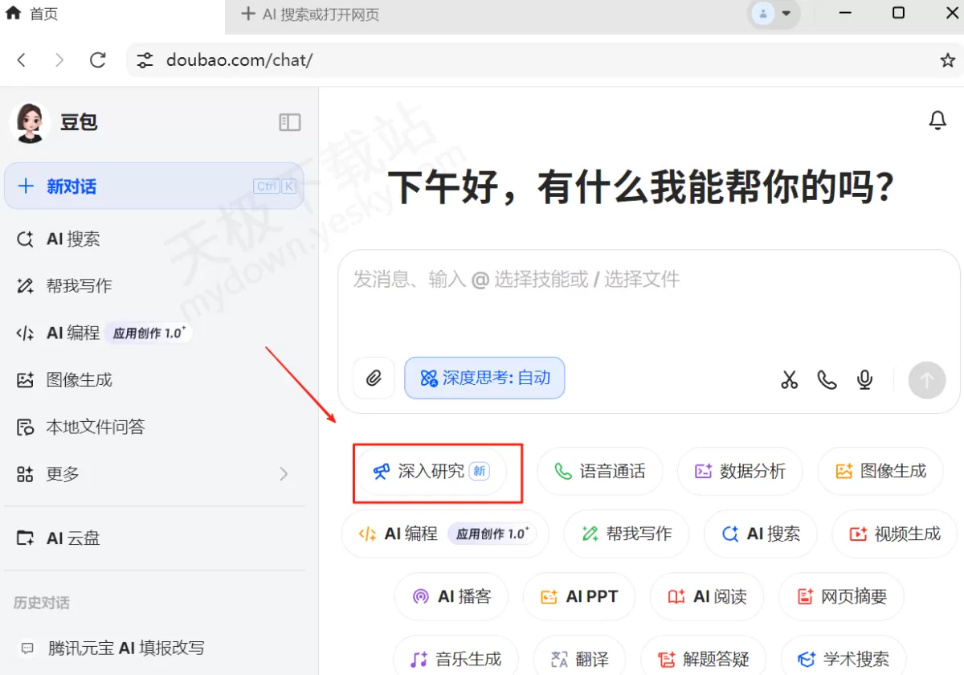Click the 豆包 avatar image
964x675 pixels.
coord(30,123)
